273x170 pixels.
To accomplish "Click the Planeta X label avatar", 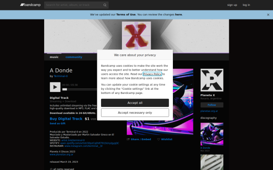I will pyautogui.click(x=212, y=80).
